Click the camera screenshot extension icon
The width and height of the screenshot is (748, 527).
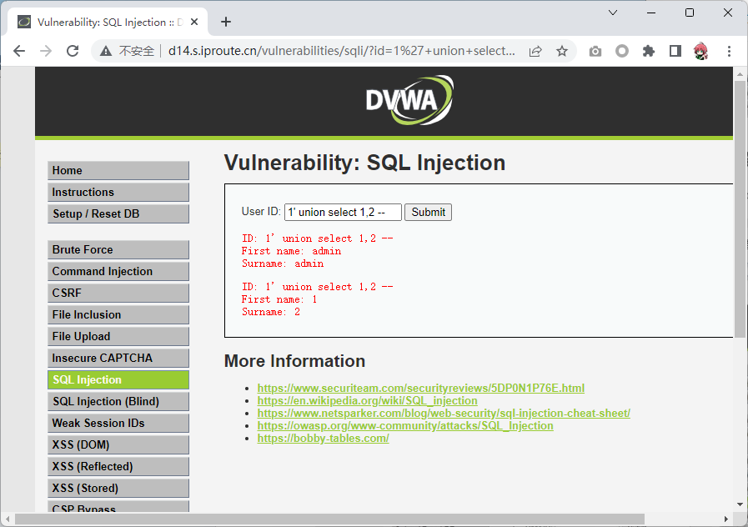click(595, 51)
